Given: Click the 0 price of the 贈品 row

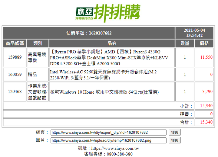Looking at the screenshot, I should click(211, 75).
